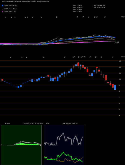Click the 'ADX' panel heading
Viewport: 125px width, 165px height.
point(48,123)
